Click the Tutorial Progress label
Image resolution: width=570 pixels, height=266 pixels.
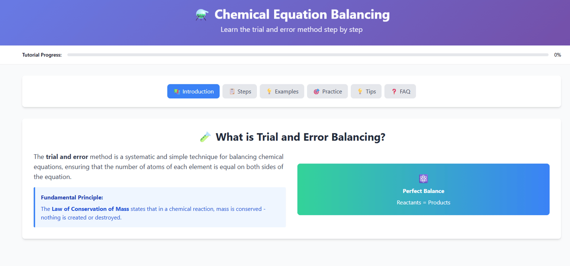[42, 55]
